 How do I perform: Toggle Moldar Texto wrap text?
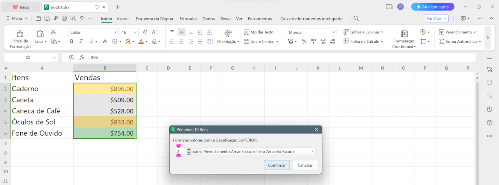coord(258,32)
